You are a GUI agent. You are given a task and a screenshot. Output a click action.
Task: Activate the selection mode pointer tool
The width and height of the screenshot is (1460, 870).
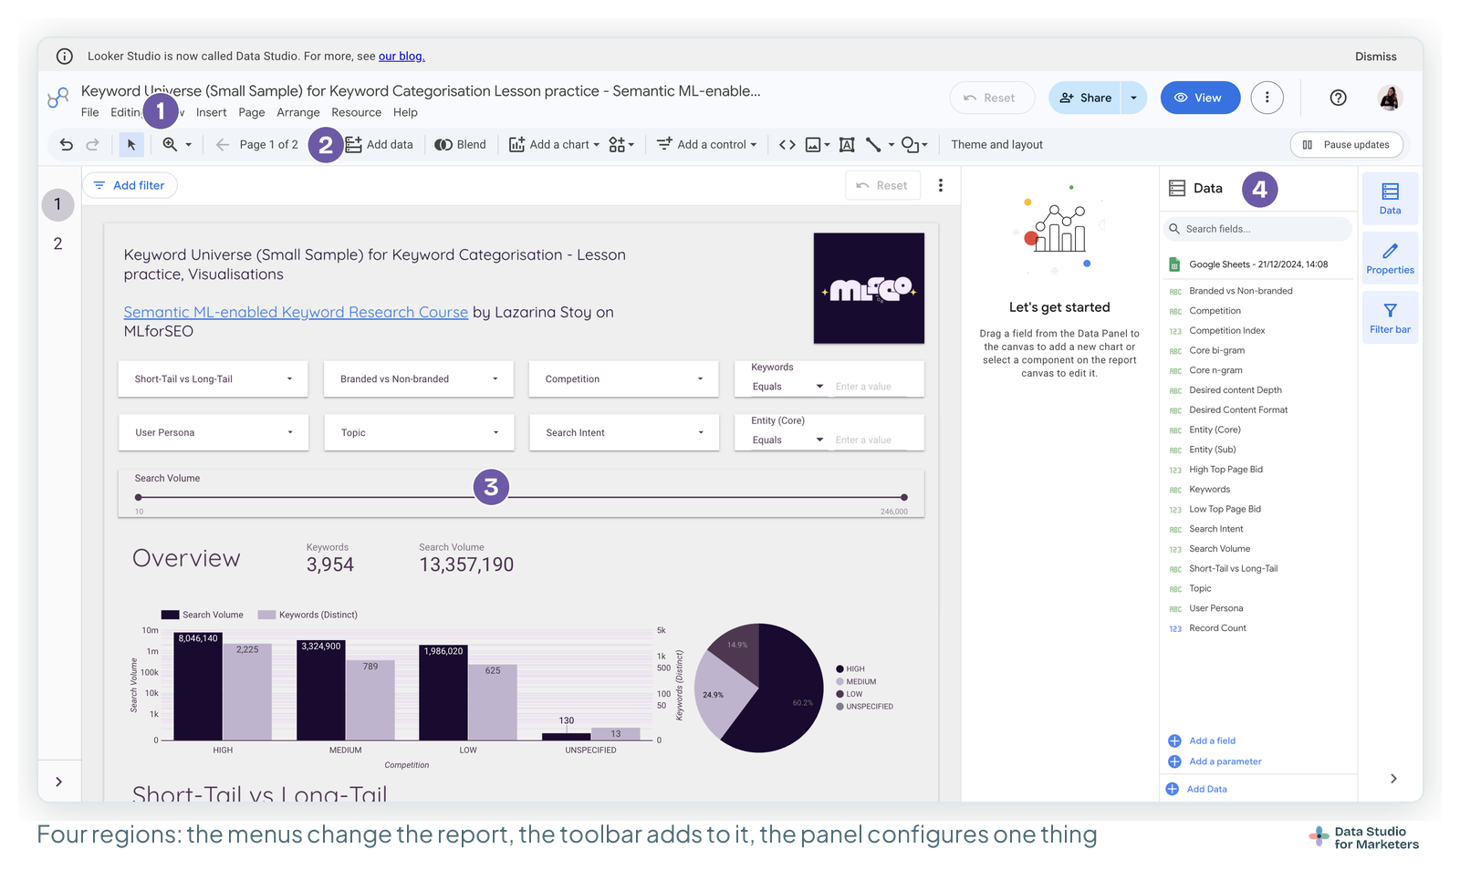[x=131, y=144]
